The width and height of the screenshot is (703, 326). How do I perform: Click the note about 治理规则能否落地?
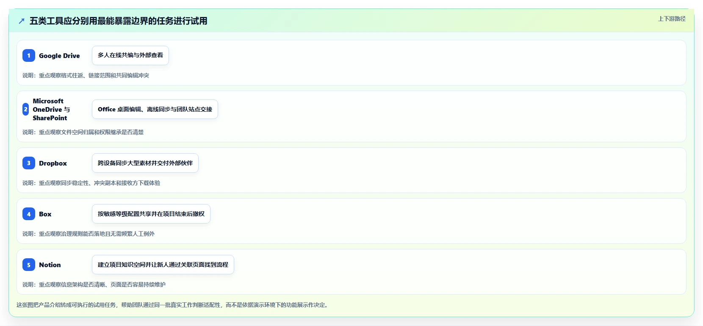click(x=89, y=234)
